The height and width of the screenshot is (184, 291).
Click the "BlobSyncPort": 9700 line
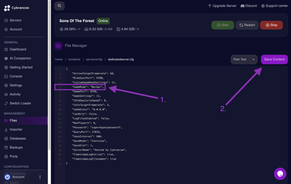88,78
